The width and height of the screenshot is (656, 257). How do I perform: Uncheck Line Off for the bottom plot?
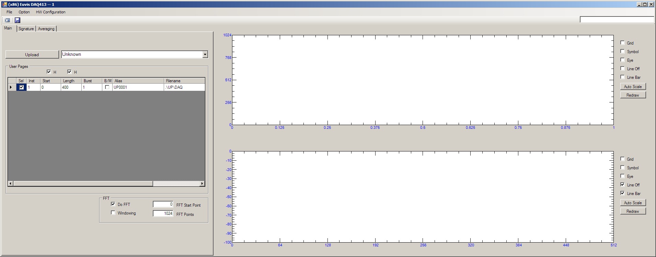[x=622, y=184]
